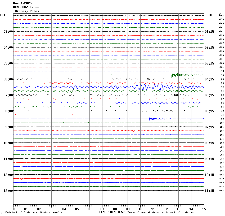Screen dimensions: 225x216
Task: Select the 13:00 EET time label
Action: [8, 191]
